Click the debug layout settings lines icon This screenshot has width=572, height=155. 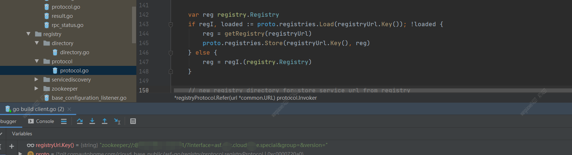coord(64,121)
